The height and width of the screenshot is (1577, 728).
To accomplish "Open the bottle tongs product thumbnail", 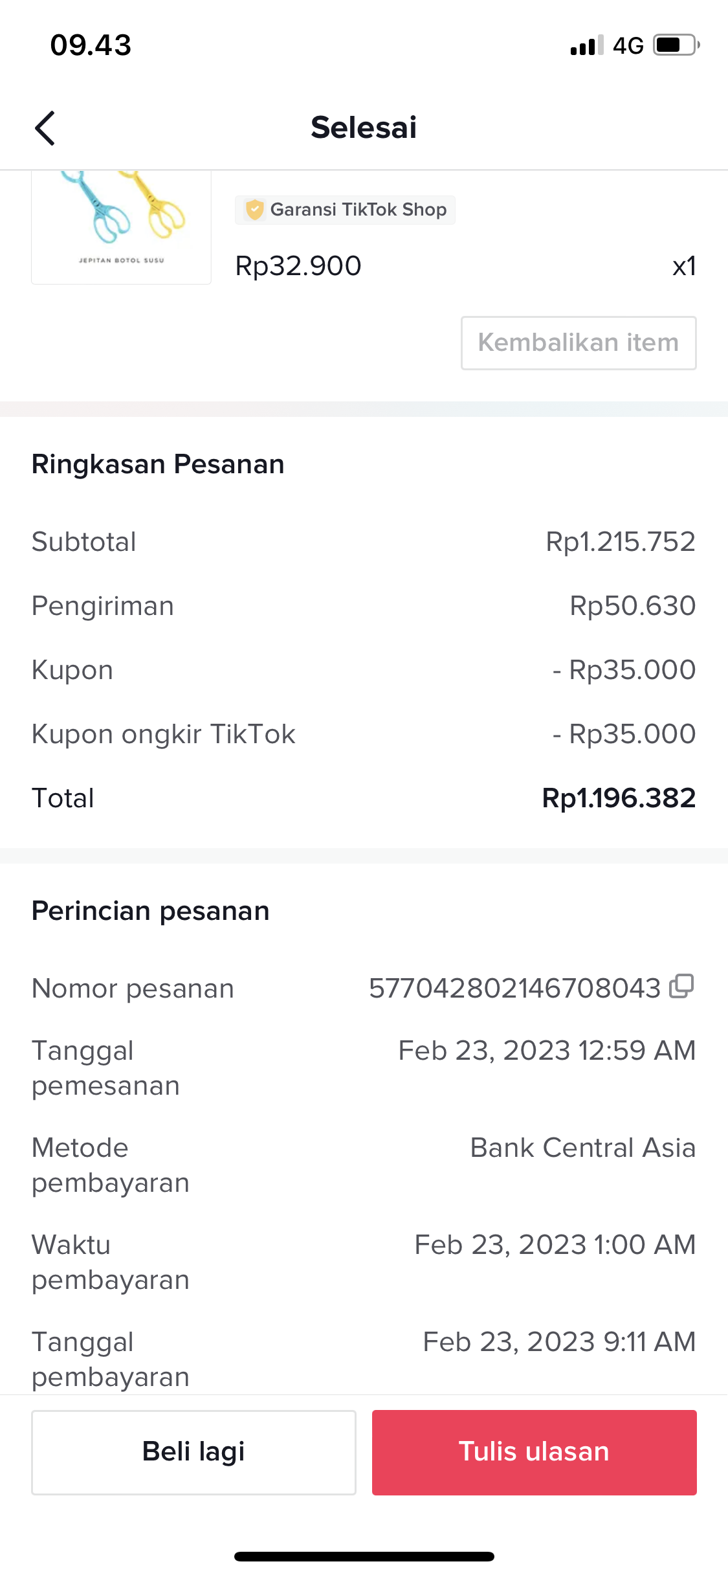I will pyautogui.click(x=122, y=227).
